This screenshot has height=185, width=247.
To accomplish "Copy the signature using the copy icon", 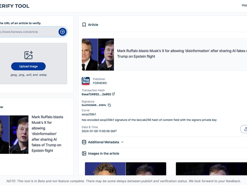I will (x=109, y=105).
